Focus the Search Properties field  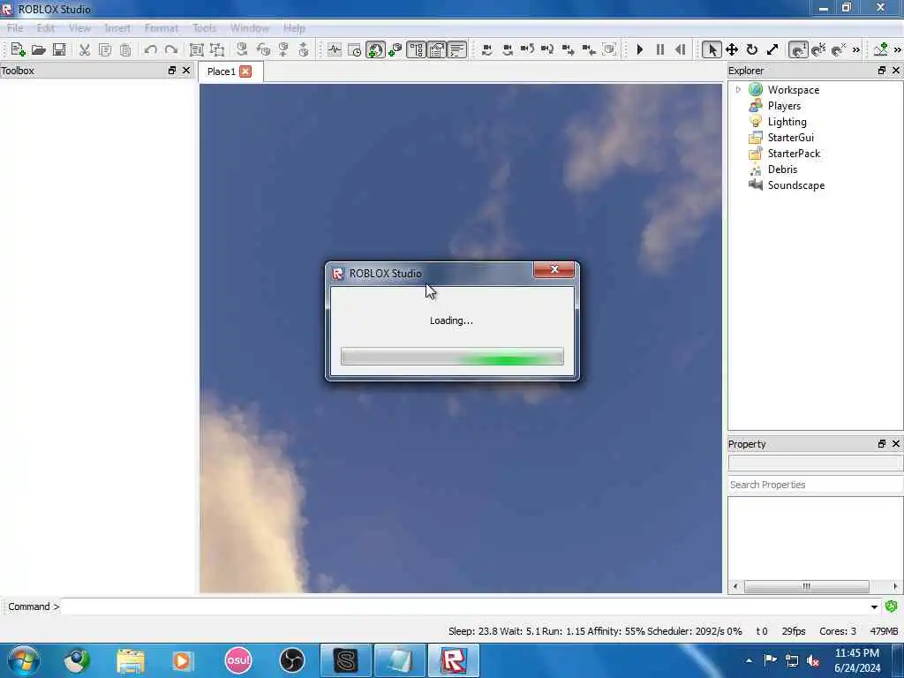click(815, 485)
